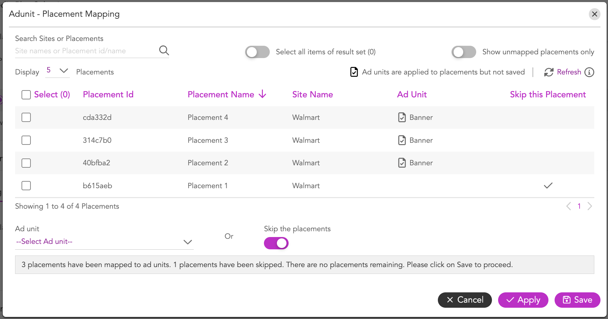The height and width of the screenshot is (319, 608).
Task: Click Banner text in Placement 3 row
Action: point(421,140)
